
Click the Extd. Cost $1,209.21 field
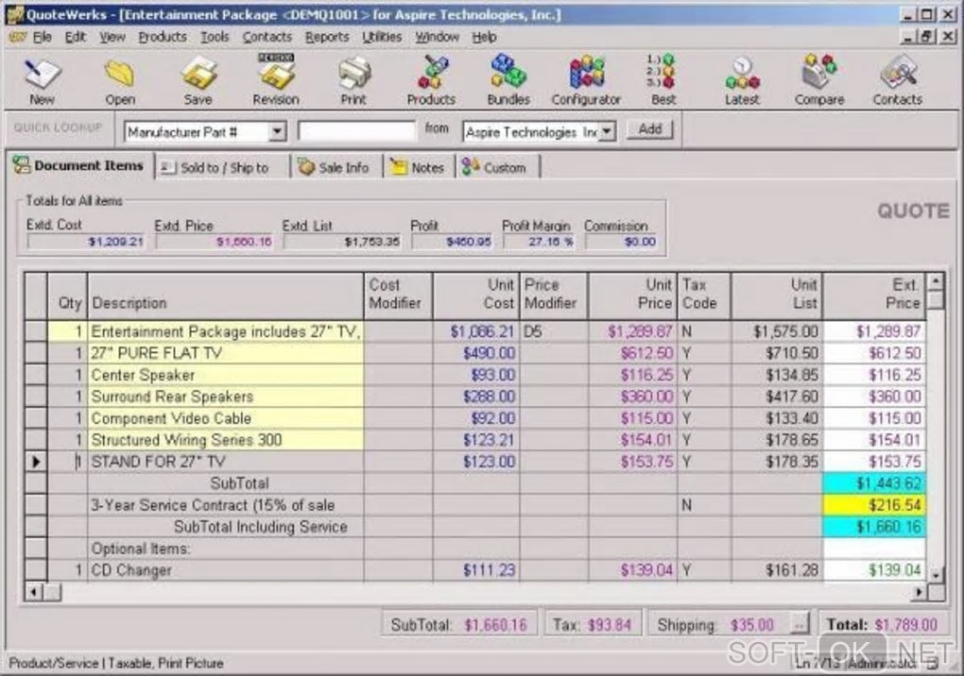[85, 242]
